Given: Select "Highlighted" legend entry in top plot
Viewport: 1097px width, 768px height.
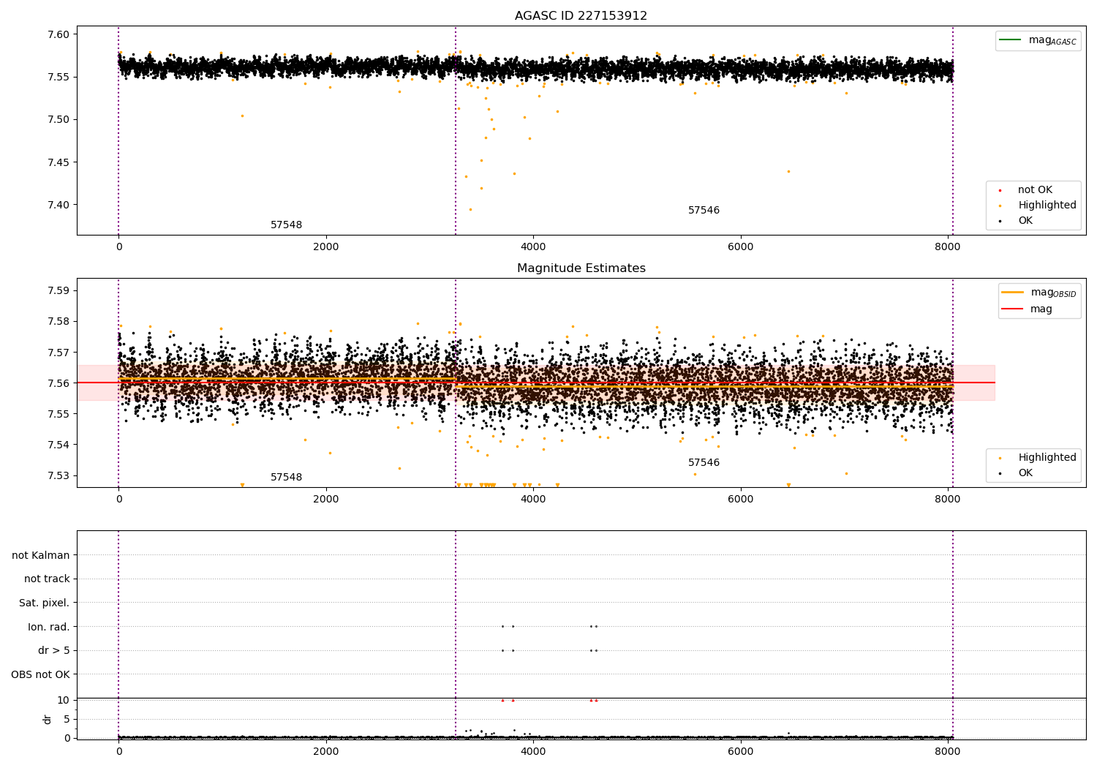Looking at the screenshot, I should (x=1047, y=206).
